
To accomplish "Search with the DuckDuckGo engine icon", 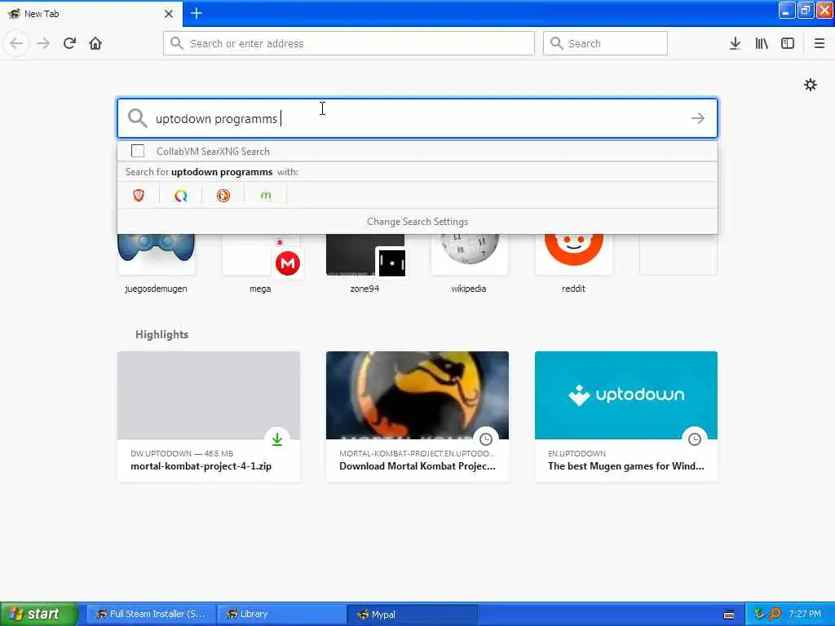I will (223, 196).
